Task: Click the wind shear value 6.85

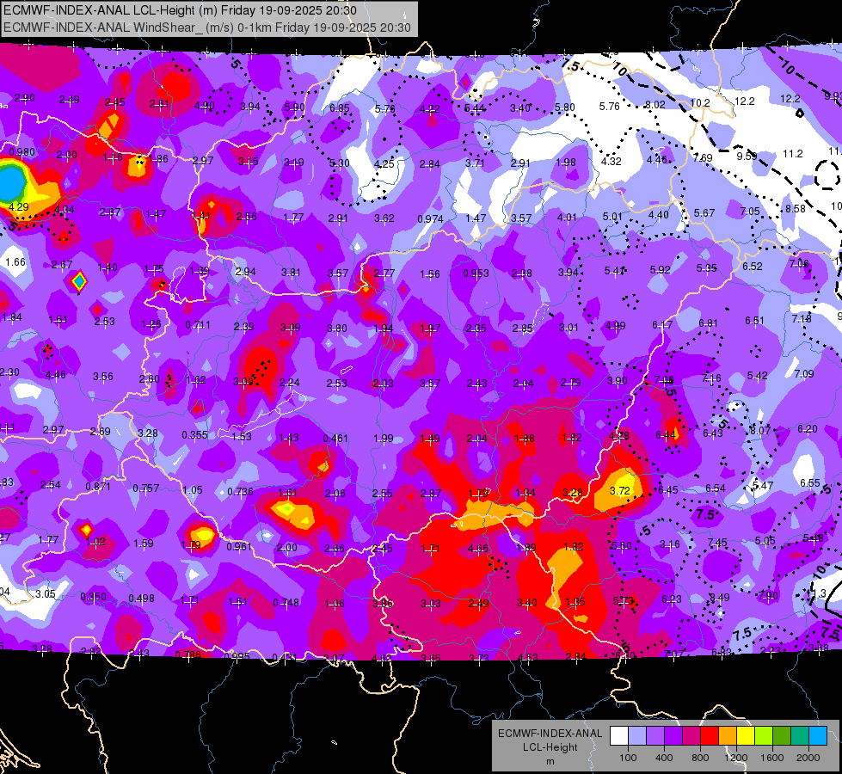Action: pos(340,108)
